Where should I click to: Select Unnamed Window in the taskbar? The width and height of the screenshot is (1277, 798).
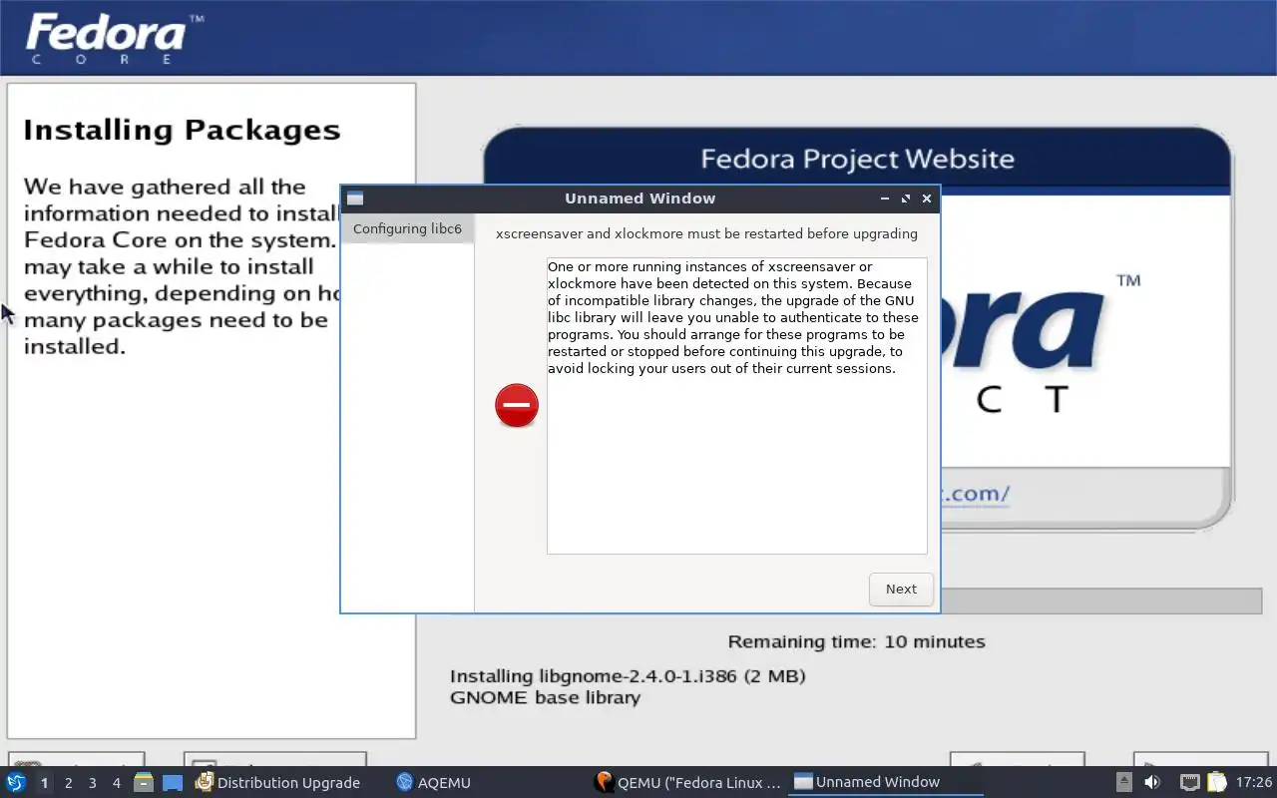coord(886,783)
